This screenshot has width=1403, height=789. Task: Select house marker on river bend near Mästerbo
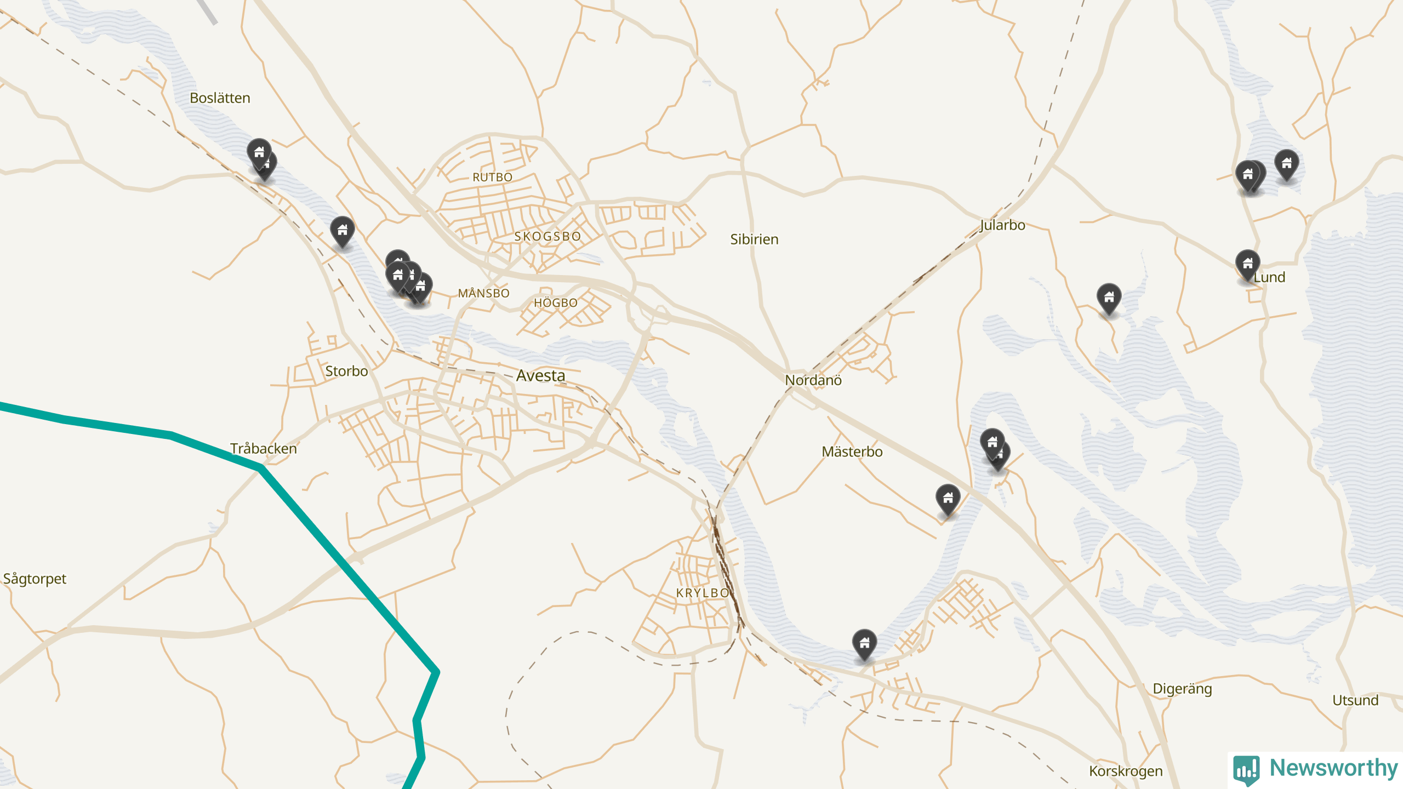pyautogui.click(x=995, y=449)
